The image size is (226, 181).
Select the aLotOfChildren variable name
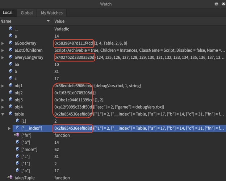pos(29,50)
